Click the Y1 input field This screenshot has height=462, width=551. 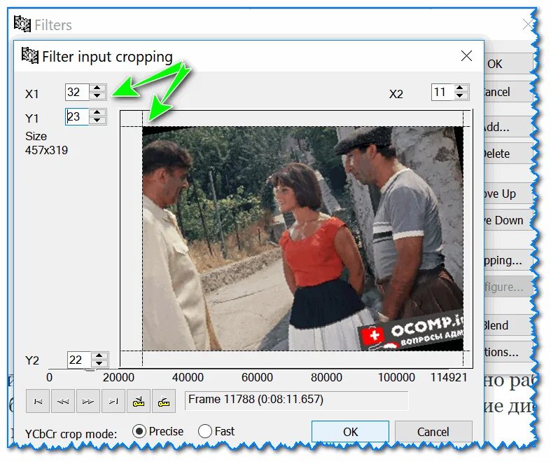click(77, 116)
